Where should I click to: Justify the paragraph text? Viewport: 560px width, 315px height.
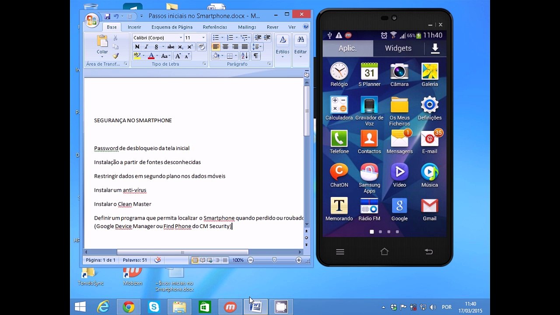(x=245, y=47)
